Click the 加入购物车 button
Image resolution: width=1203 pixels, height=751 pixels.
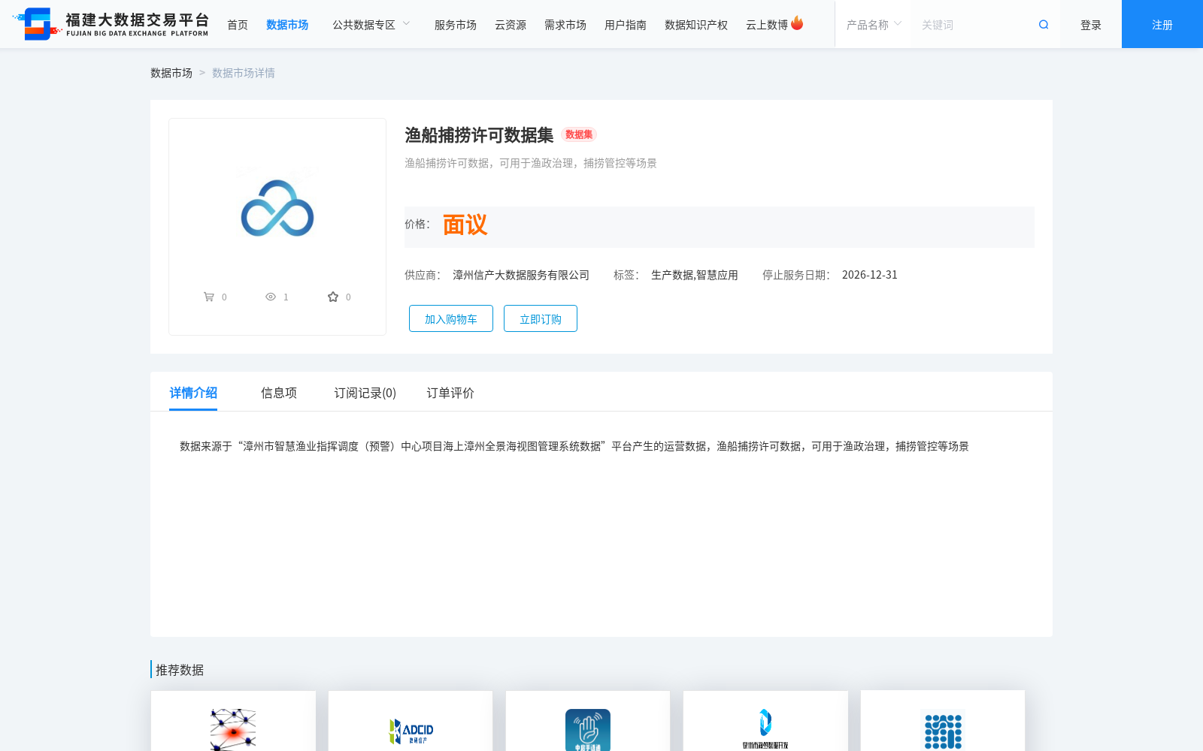(x=451, y=318)
